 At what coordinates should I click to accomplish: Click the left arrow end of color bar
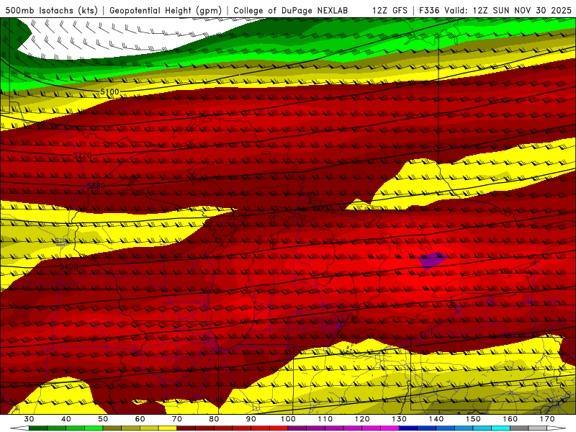(19, 428)
